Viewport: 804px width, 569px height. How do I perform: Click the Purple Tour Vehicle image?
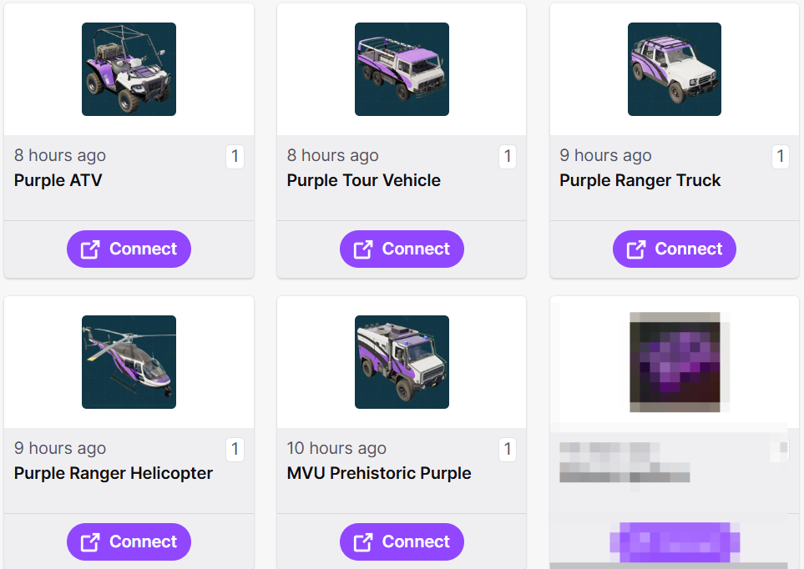click(x=402, y=69)
